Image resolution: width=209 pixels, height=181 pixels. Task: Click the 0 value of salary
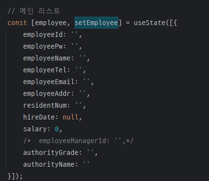click(x=57, y=129)
